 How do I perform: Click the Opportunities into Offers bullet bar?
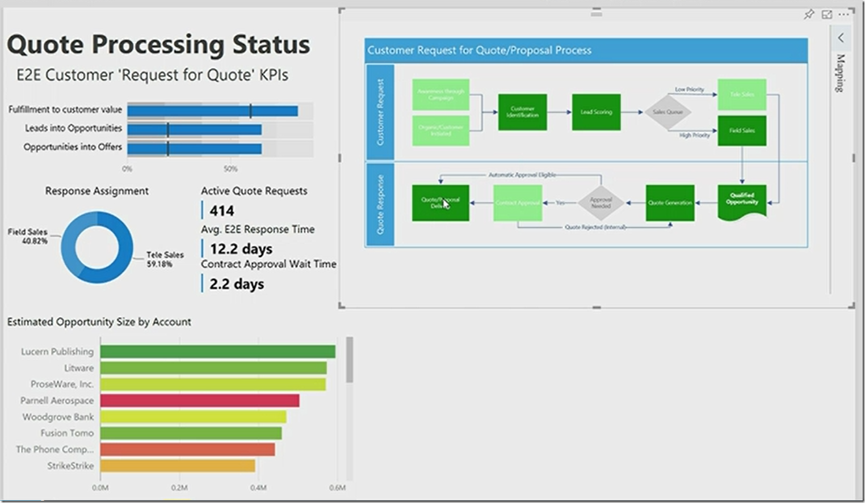coord(194,149)
